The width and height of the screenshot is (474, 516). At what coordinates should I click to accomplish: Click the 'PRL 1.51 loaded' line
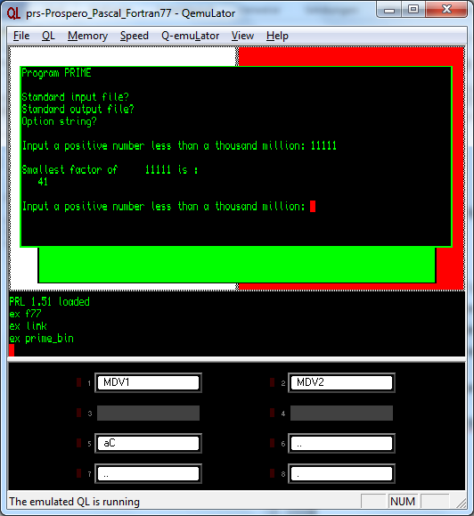point(49,302)
